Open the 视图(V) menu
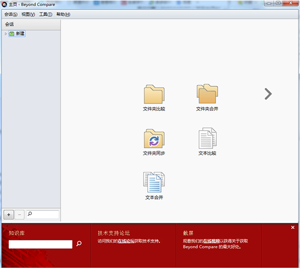The image size is (300, 268). (x=28, y=14)
